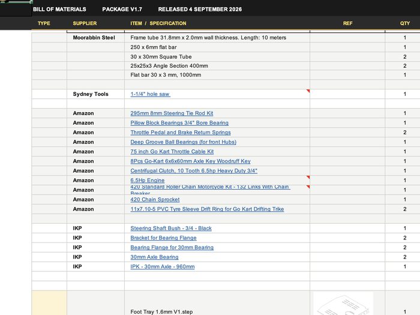Image resolution: width=420 pixels, height=315 pixels.
Task: Select the Amazon cell beside Tie Rod Kit
Action: tap(95, 113)
